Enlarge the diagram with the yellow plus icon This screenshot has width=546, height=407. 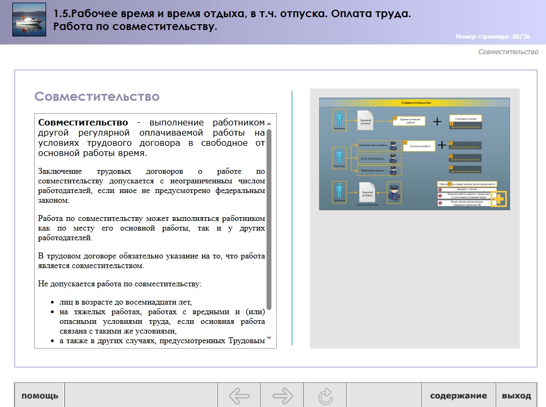coord(499,199)
